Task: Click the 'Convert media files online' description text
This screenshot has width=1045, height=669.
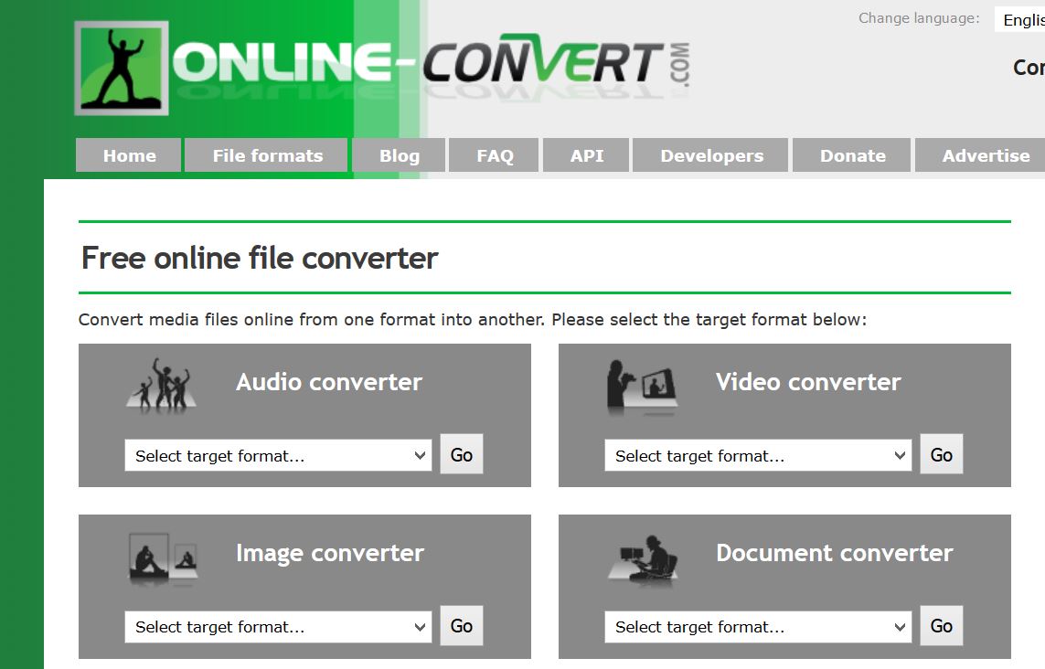Action: click(x=472, y=320)
